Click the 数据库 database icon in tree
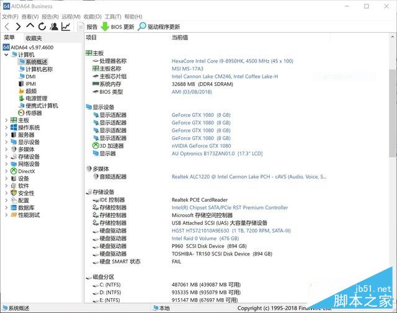The image size is (397, 313). 14,208
